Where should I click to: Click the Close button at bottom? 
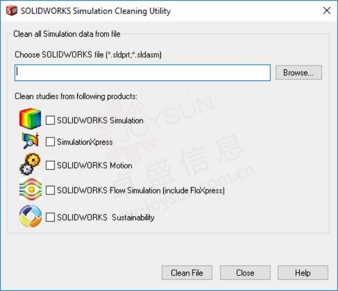(x=245, y=273)
